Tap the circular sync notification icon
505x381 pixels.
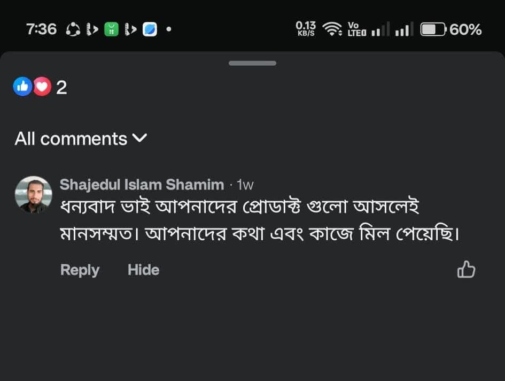tap(73, 29)
